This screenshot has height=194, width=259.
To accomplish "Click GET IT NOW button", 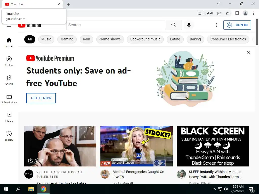I will click(41, 98).
